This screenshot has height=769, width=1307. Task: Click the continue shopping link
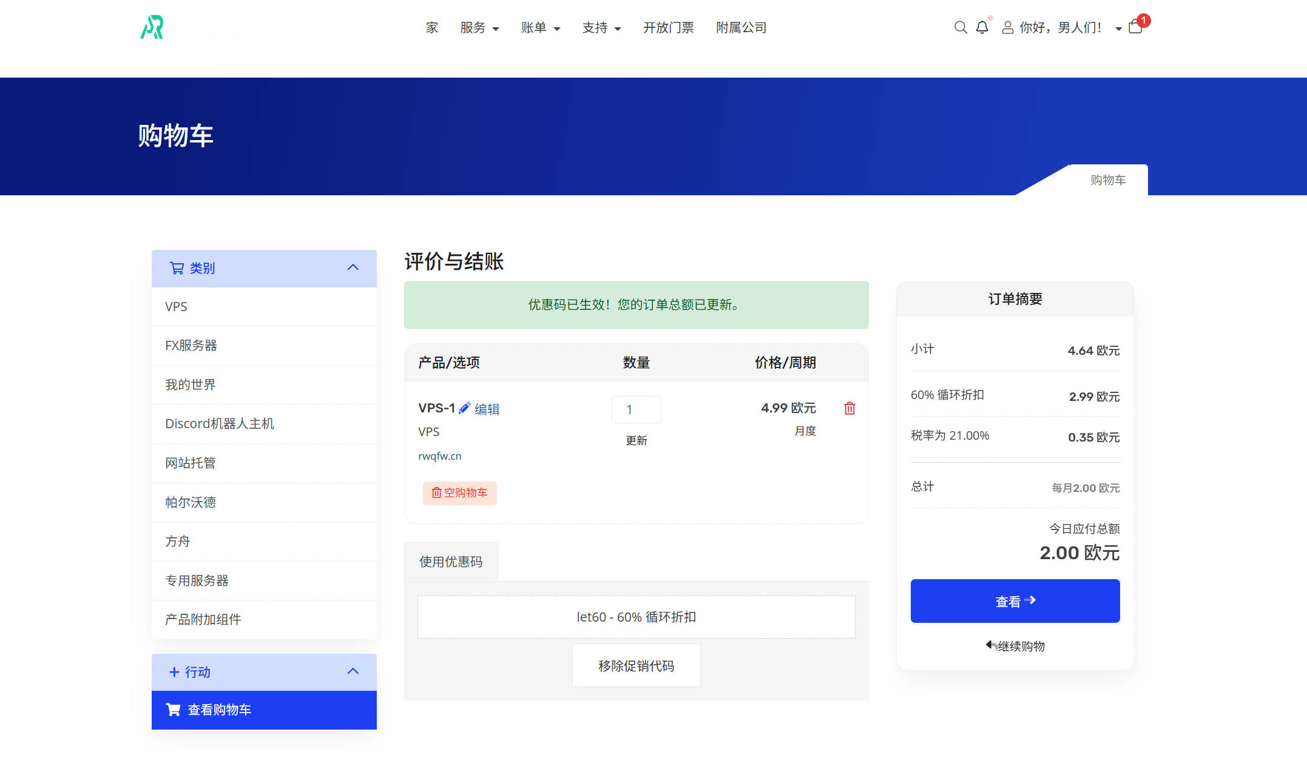(1015, 646)
